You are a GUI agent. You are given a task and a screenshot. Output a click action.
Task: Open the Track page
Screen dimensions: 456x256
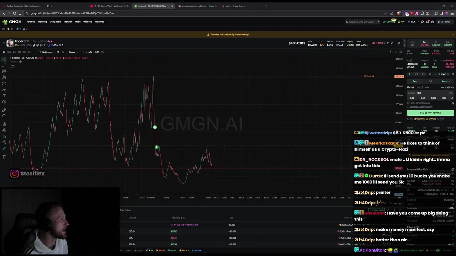pyautogui.click(x=77, y=22)
